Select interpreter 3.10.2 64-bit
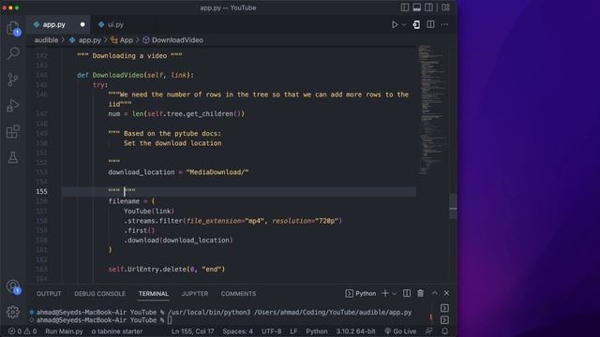The image size is (600, 337). pyautogui.click(x=355, y=331)
